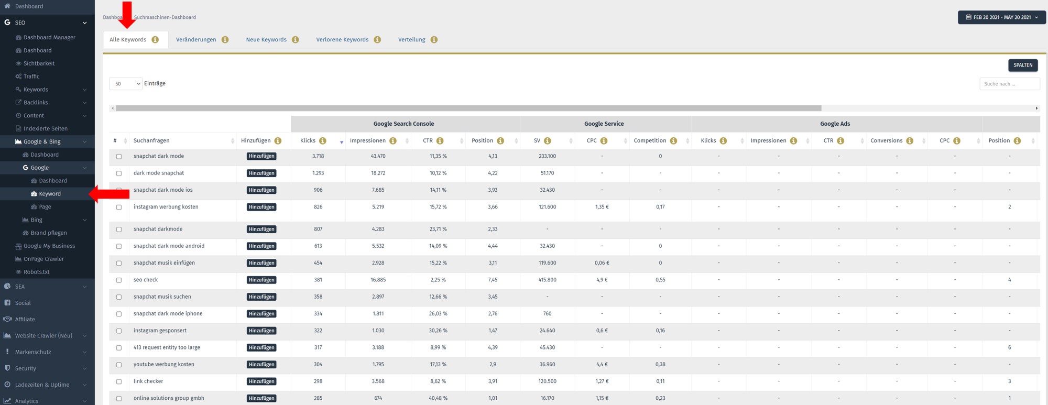
Task: Open OnPage Crawler sidebar link
Action: coord(43,259)
